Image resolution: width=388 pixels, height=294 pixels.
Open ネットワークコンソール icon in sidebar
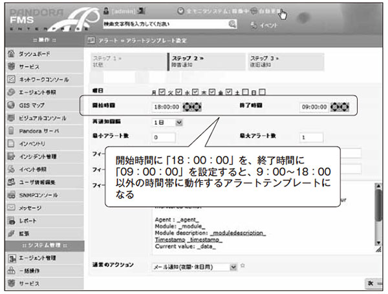pos(11,79)
